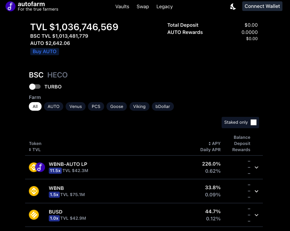Click the TVL $42.3M text

[x=75, y=171]
